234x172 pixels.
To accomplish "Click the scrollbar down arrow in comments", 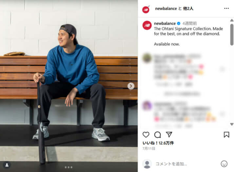I will pos(232,124).
